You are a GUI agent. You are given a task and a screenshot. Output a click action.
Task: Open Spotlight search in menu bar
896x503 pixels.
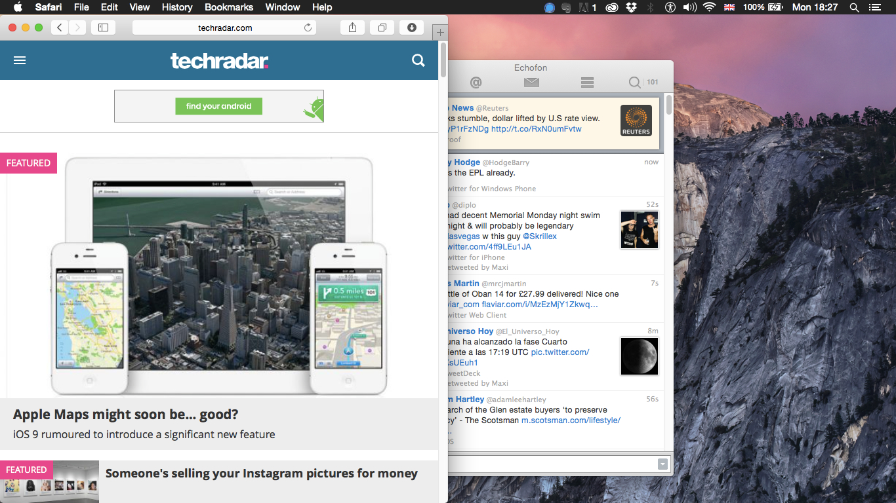pyautogui.click(x=854, y=7)
